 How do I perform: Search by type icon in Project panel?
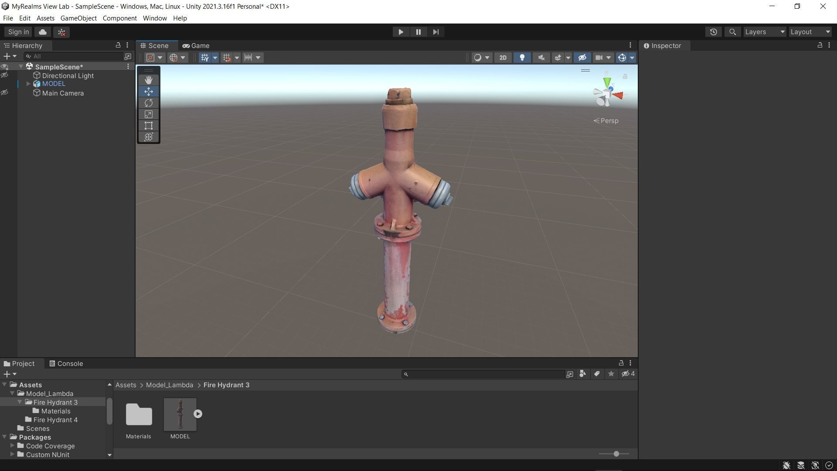click(x=582, y=374)
